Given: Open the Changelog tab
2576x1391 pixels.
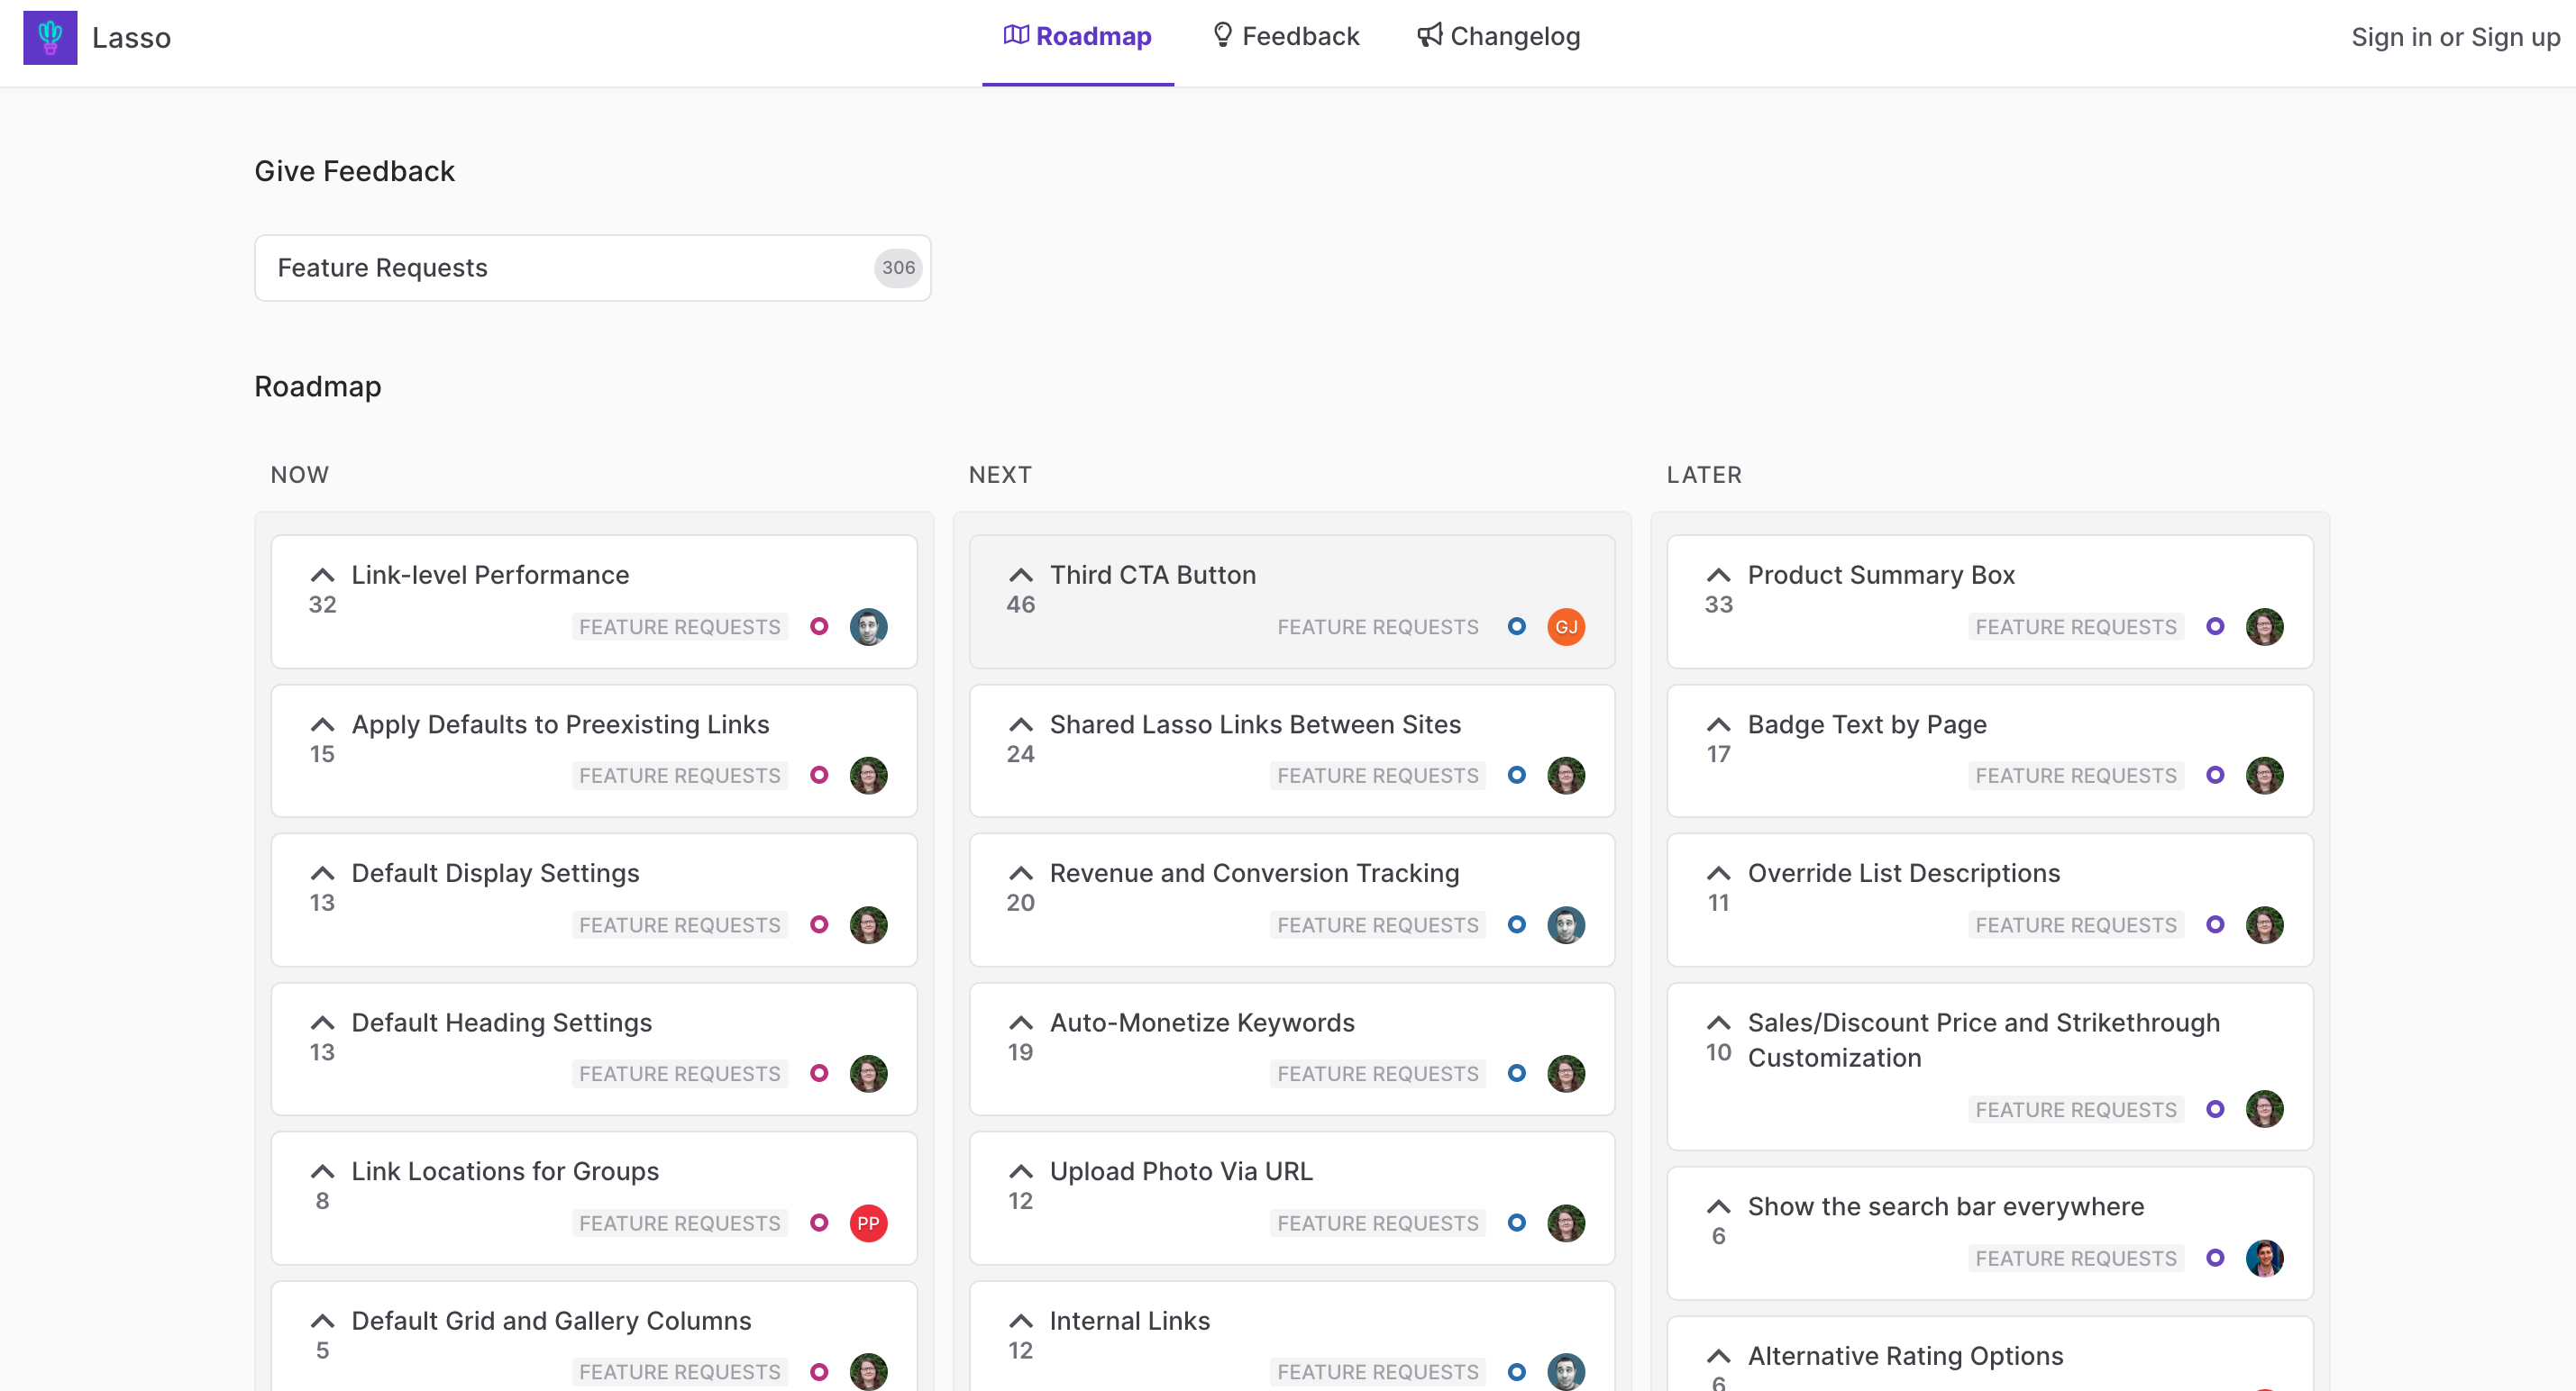Looking at the screenshot, I should click(1498, 36).
